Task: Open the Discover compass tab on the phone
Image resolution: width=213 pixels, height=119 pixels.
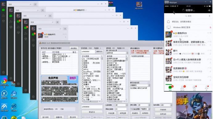Action: click(195, 88)
